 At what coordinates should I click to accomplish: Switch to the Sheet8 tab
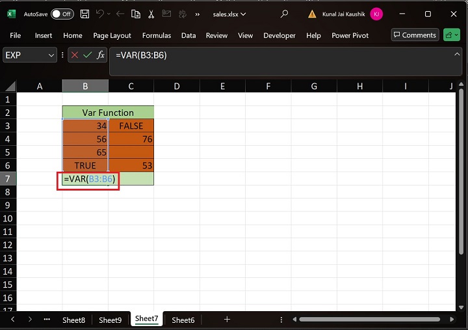[73, 320]
